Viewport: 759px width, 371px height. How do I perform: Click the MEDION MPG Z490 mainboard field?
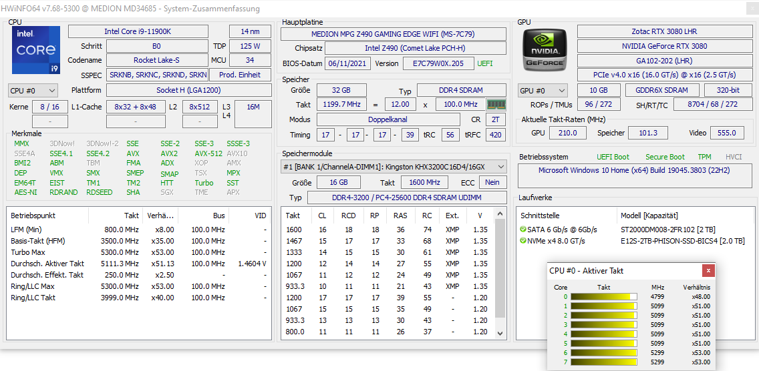(394, 34)
